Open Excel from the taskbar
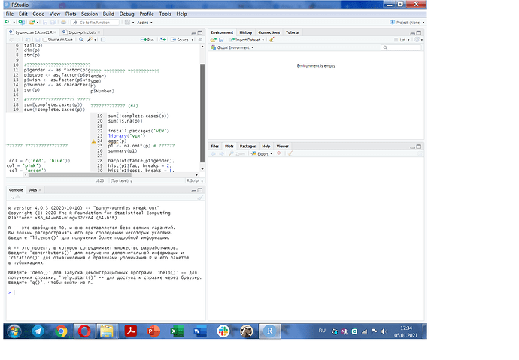 177,331
